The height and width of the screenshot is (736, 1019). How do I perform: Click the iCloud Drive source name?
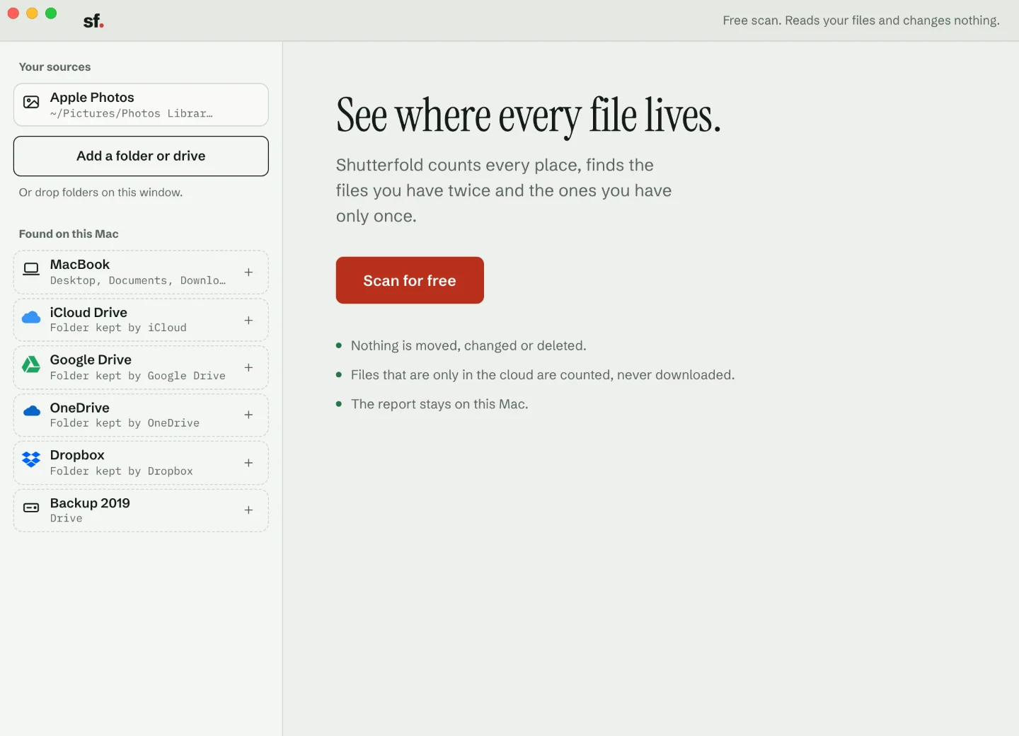click(88, 313)
